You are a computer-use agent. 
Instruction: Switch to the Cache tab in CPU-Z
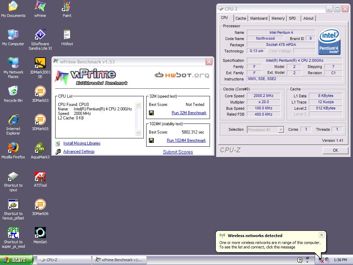241,18
